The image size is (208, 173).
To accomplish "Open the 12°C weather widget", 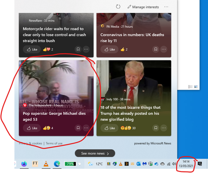I will point(95,164).
